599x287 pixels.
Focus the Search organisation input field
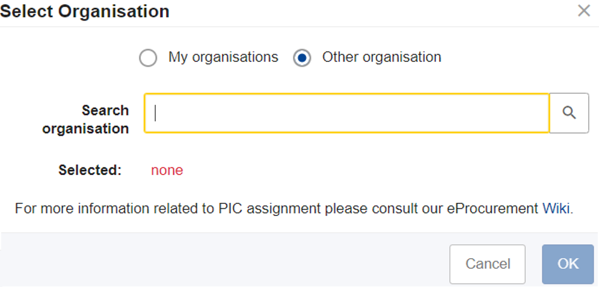pos(346,113)
